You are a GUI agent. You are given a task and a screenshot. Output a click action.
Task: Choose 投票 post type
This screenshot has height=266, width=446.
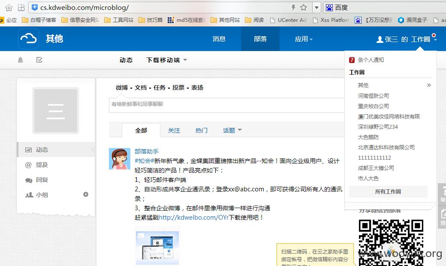click(178, 88)
